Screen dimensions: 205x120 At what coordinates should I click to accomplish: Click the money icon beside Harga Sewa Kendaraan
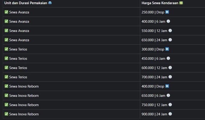click(181, 3)
